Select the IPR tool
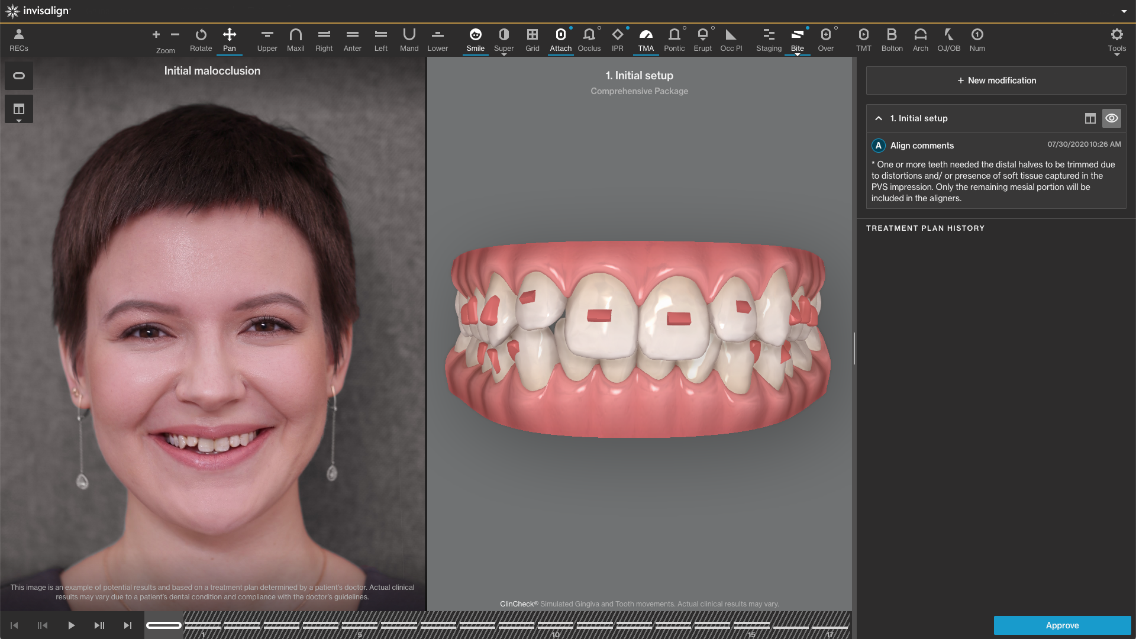 (617, 39)
